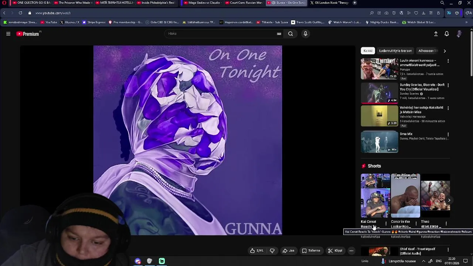Open options for Chief Keef Treat Myself

coord(448,250)
